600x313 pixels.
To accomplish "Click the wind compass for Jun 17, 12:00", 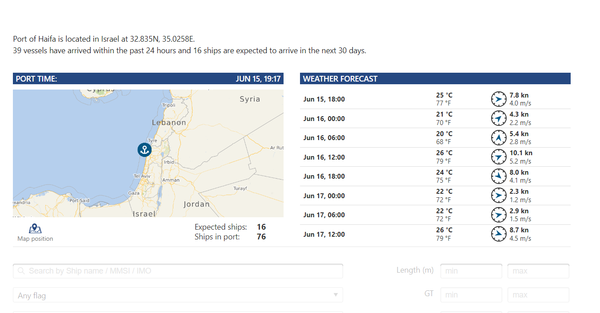I will click(499, 234).
